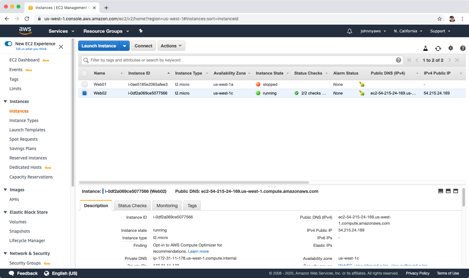Bookmark this page with the star icon
The height and width of the screenshot is (278, 469).
point(440,19)
